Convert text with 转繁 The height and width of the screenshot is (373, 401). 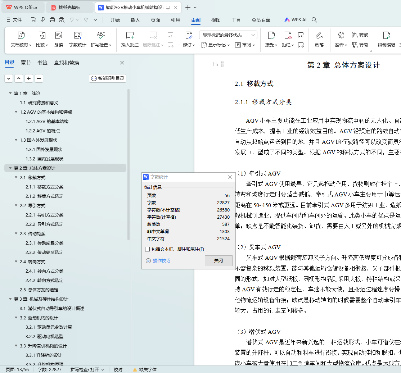pyautogui.click(x=360, y=35)
